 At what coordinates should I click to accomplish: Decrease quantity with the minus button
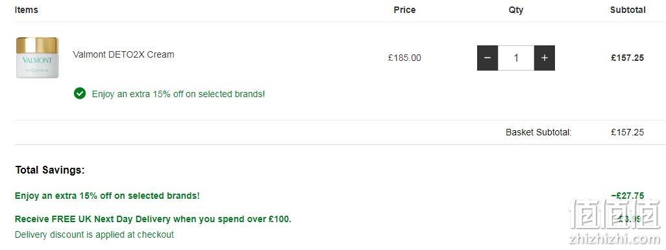coord(487,58)
